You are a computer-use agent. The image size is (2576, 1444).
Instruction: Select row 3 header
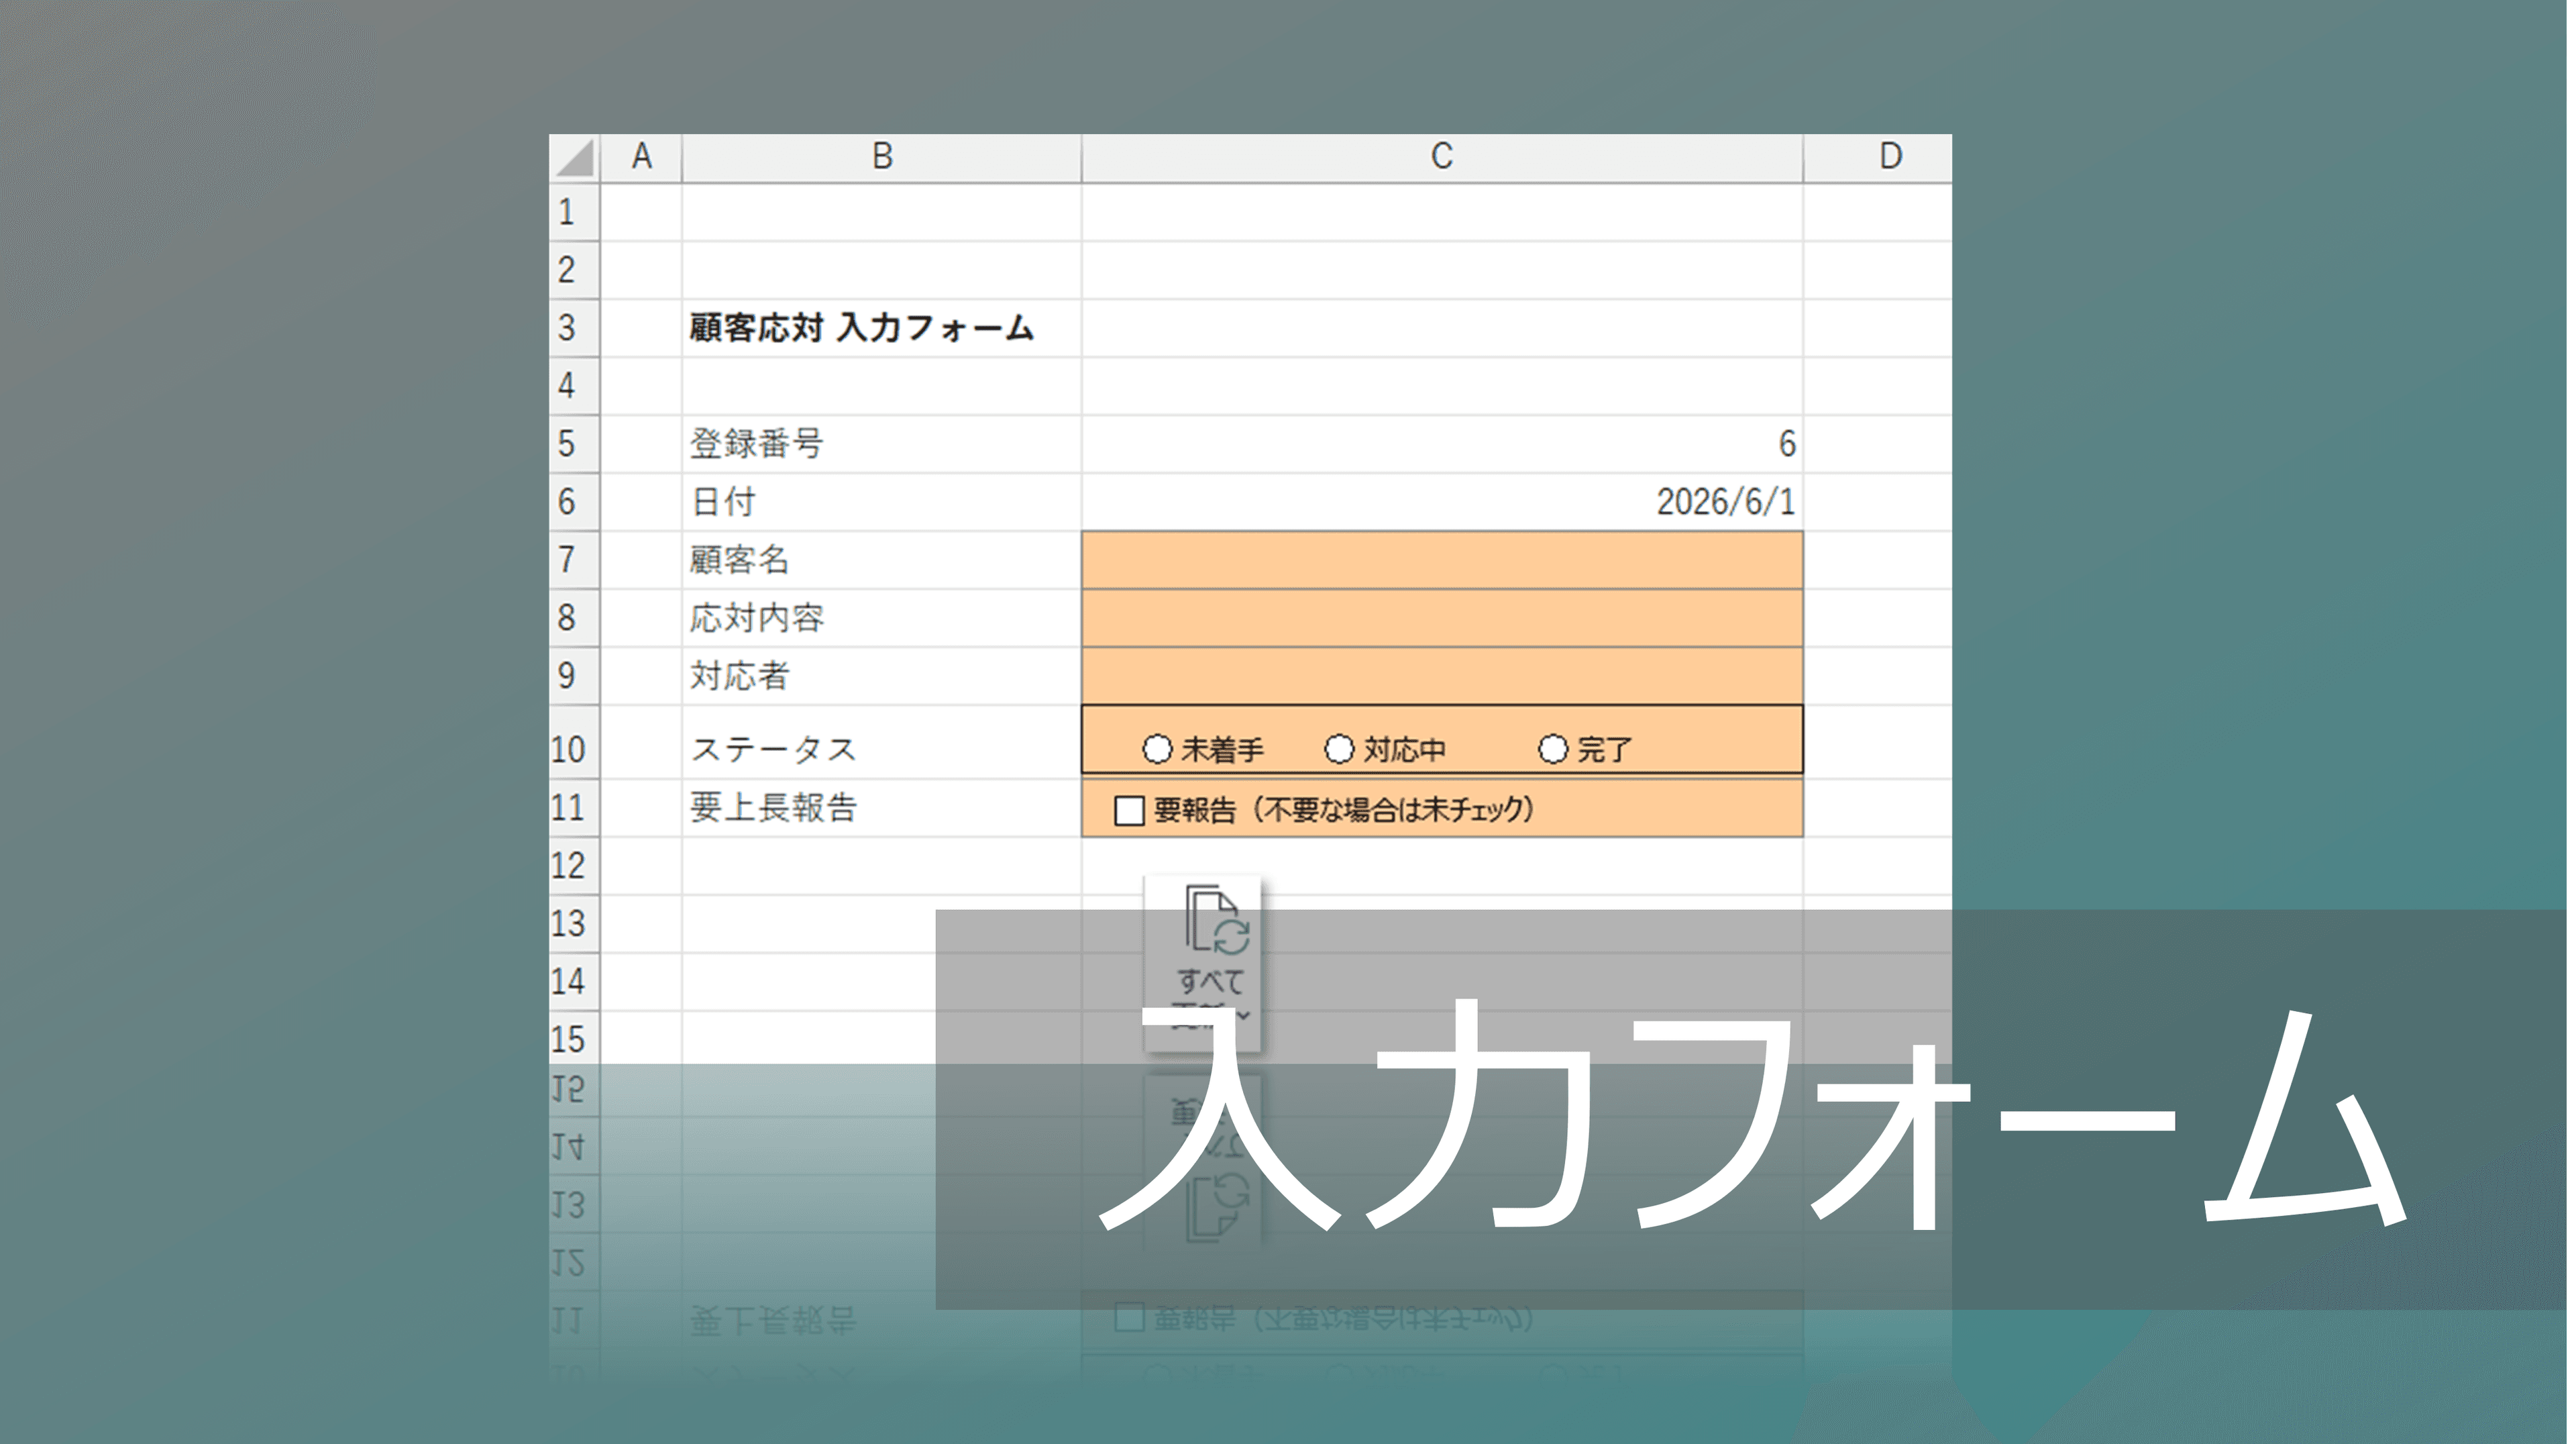574,328
